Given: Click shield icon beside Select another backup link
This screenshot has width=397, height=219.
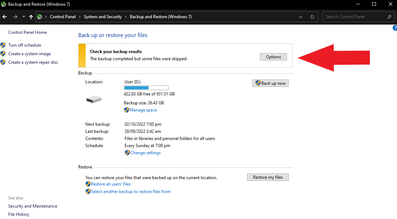Looking at the screenshot, I should tap(88, 192).
